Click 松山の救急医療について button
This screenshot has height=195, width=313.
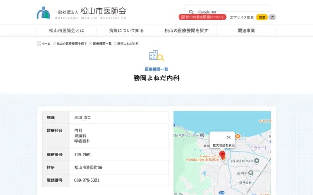click(x=202, y=17)
